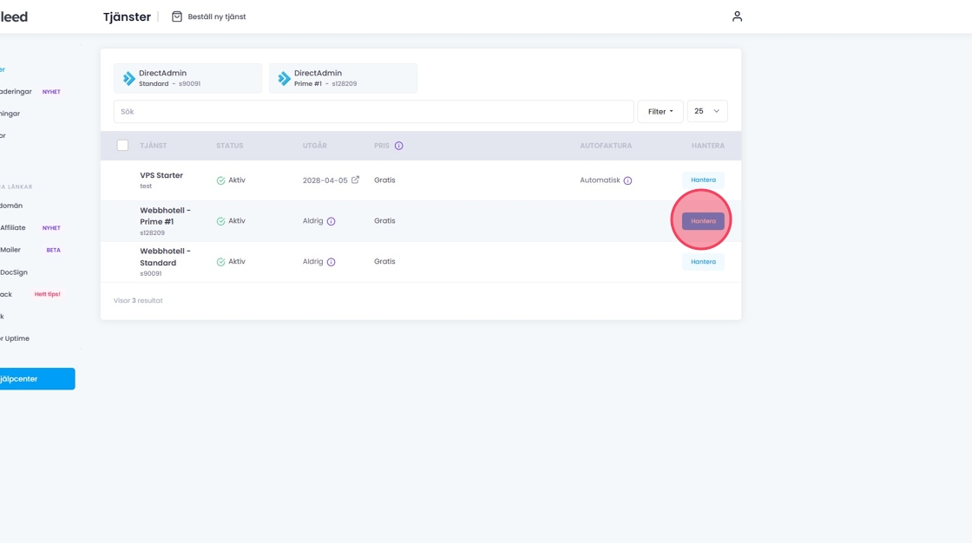Click the shopping bag order icon
The width and height of the screenshot is (972, 543).
coord(177,16)
